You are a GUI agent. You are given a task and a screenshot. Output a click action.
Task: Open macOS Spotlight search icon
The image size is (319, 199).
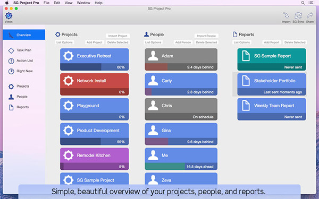(x=303, y=3)
